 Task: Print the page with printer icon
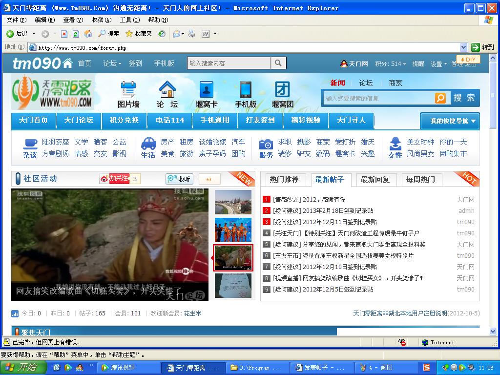click(x=191, y=34)
